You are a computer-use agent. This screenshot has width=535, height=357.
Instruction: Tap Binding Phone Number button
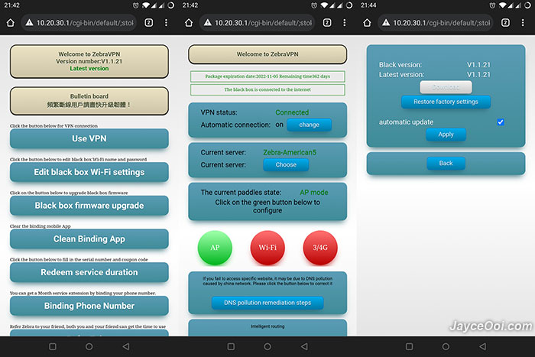[89, 306]
